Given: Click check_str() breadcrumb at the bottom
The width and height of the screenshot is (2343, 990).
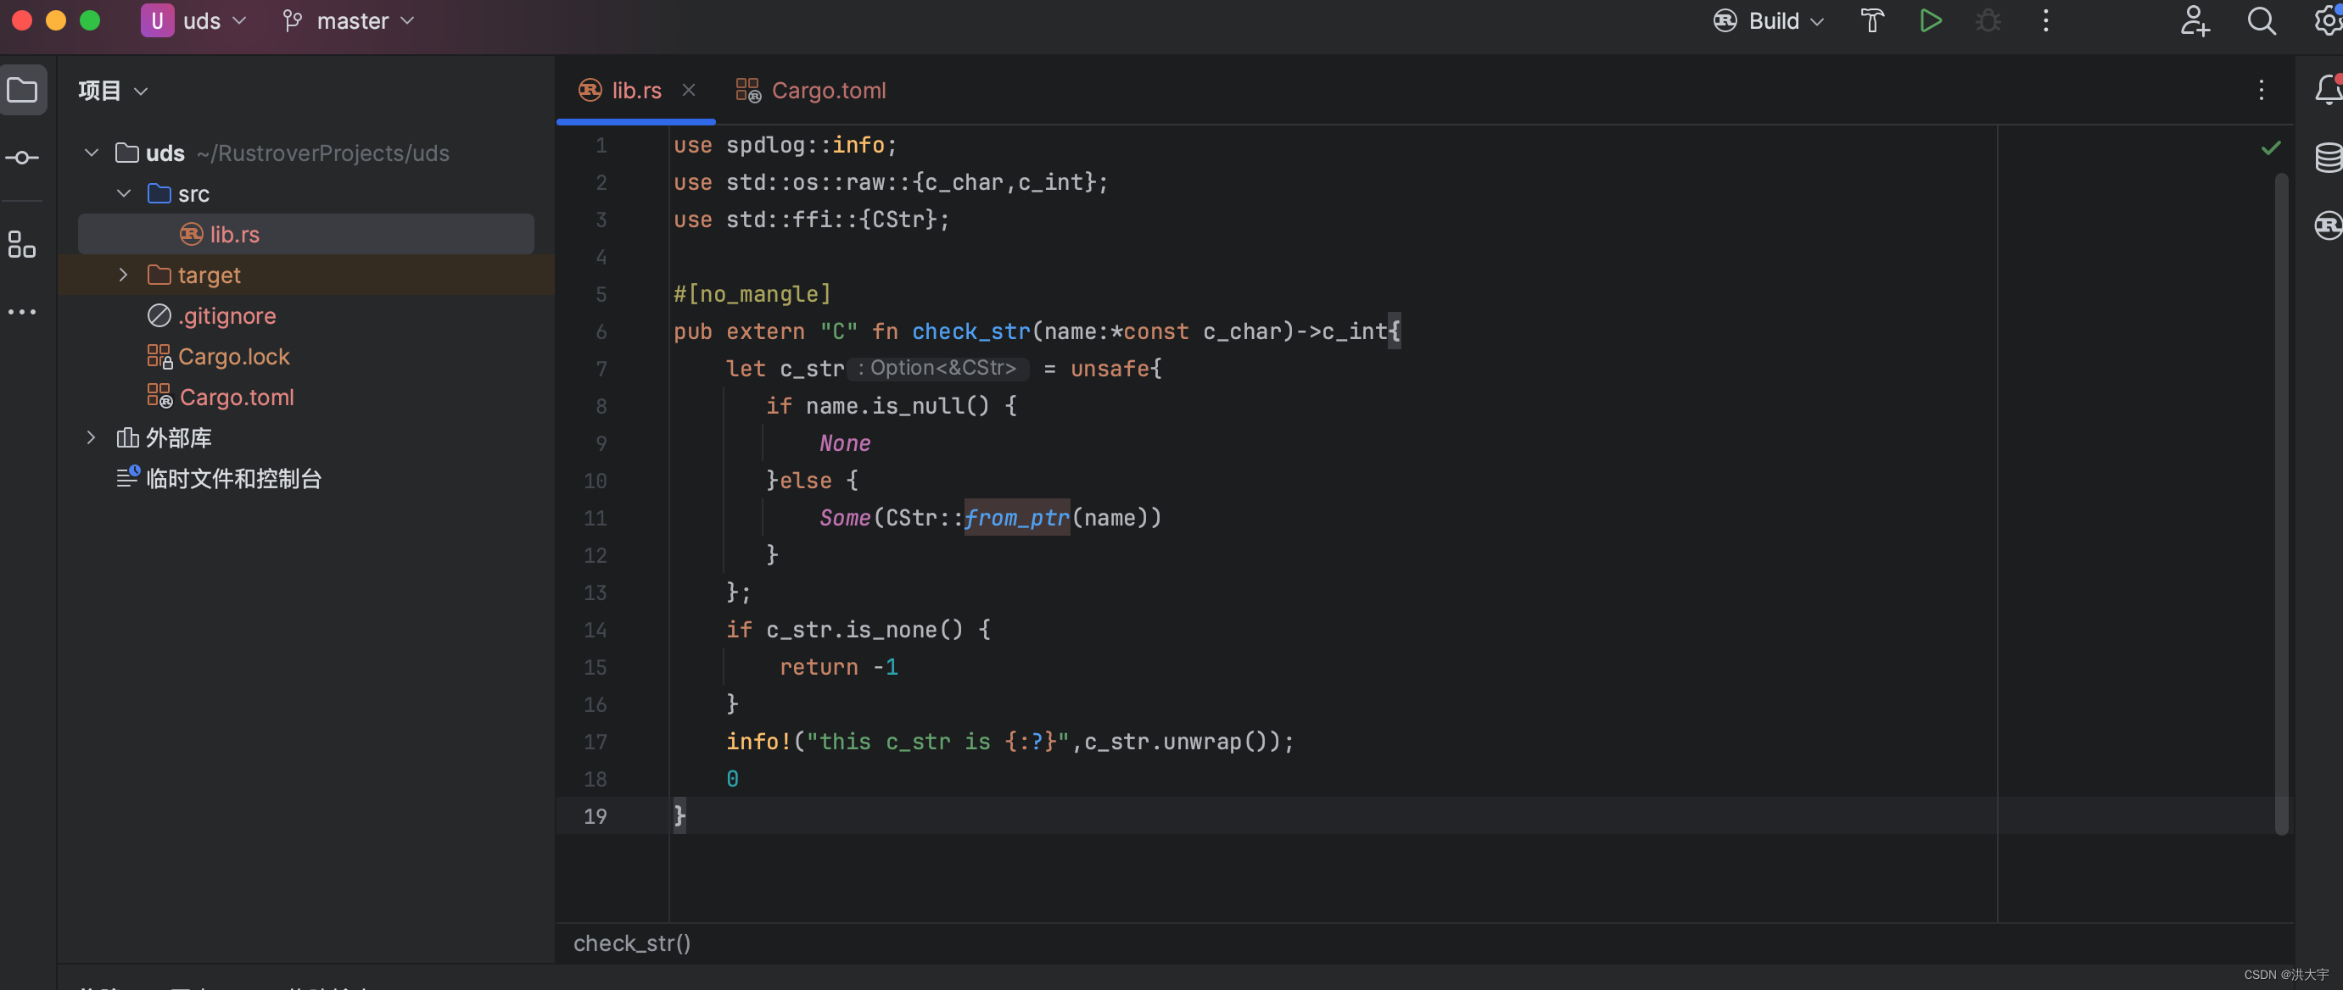Looking at the screenshot, I should tap(632, 943).
